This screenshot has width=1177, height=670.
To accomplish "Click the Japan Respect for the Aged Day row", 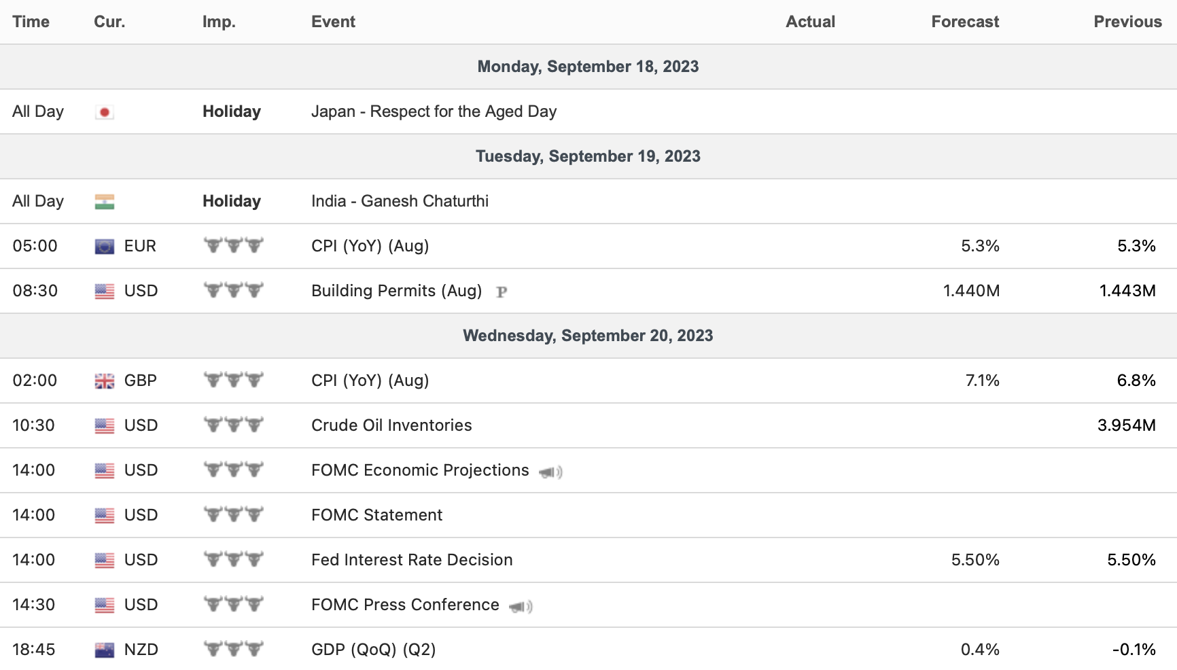I will tap(434, 111).
